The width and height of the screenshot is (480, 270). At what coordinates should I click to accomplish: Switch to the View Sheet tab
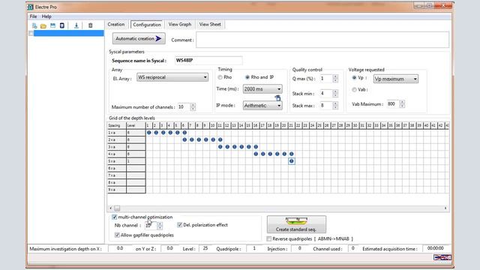coord(210,25)
